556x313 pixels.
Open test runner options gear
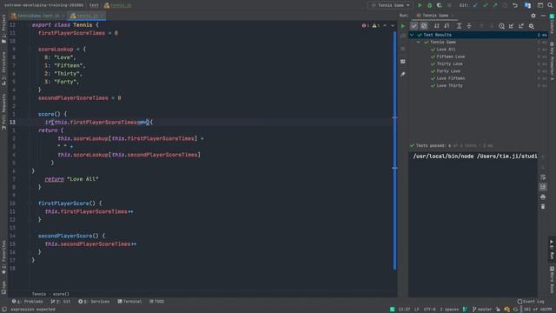[x=531, y=26]
